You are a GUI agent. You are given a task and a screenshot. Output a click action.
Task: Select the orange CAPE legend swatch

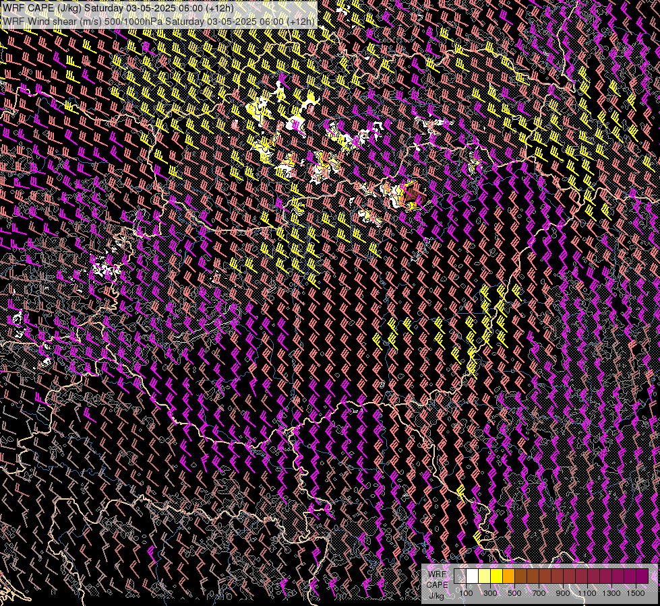click(508, 576)
